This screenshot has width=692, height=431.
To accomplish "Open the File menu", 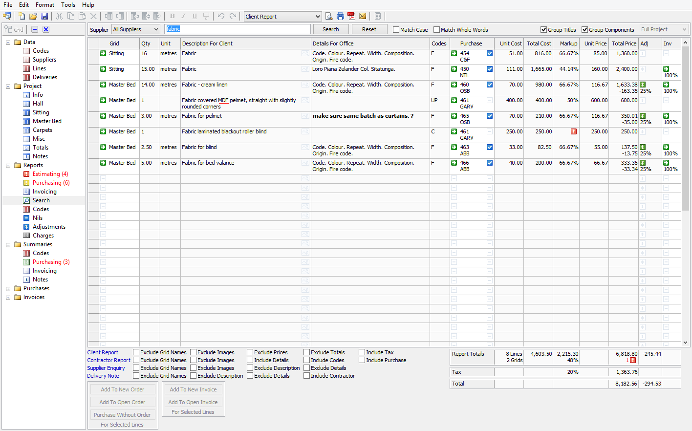I will tap(8, 4).
